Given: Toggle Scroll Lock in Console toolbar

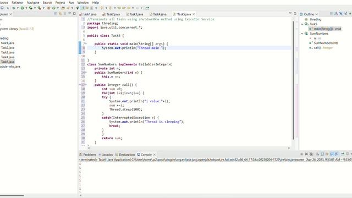Looking at the screenshot, I should [322, 154].
